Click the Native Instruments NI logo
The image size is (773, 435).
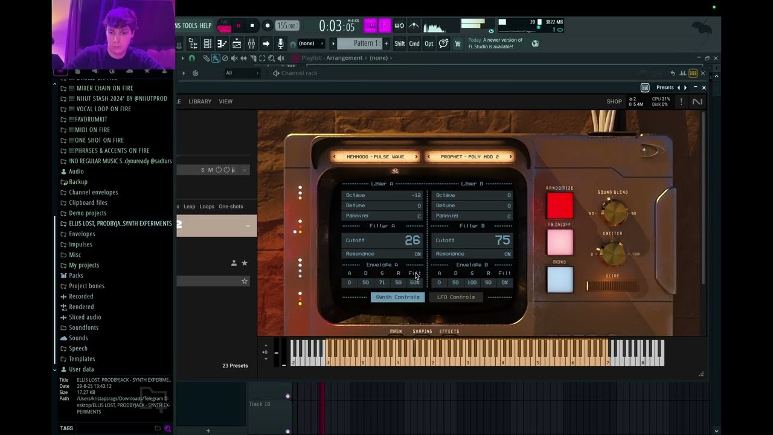(698, 101)
